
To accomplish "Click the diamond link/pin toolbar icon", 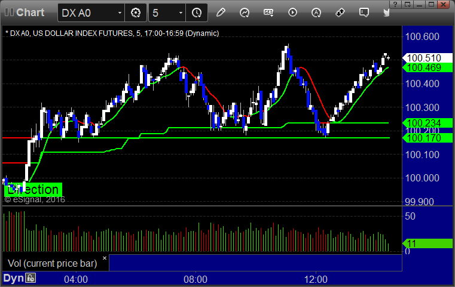I will coord(340,13).
